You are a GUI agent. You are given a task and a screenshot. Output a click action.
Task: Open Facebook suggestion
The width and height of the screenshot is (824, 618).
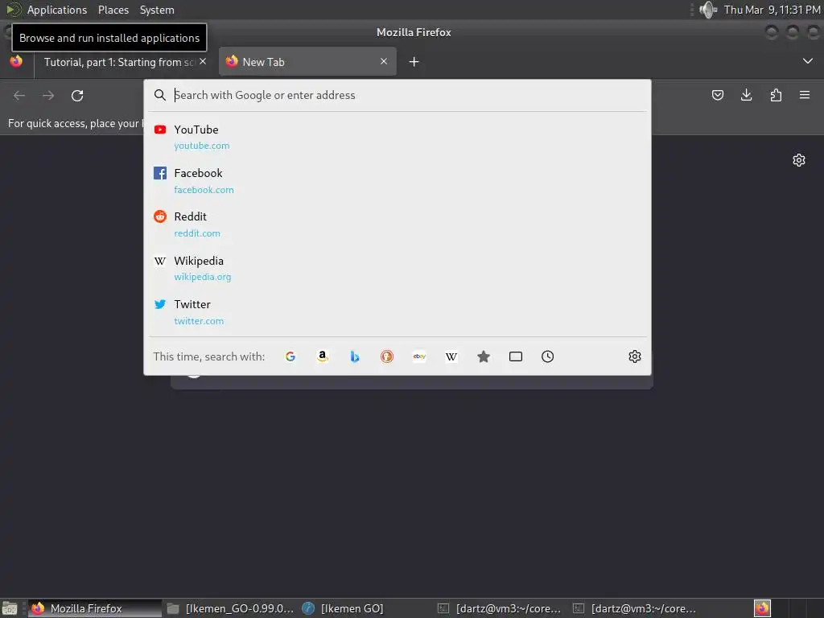[x=398, y=181]
